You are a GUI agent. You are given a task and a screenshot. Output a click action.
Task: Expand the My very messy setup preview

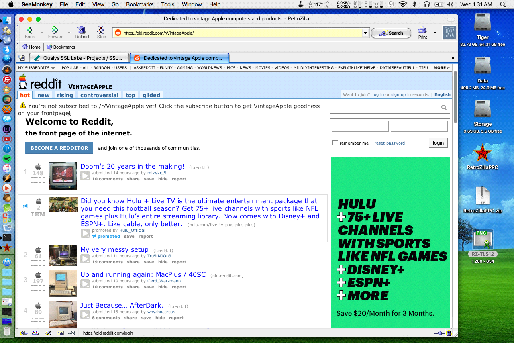point(85,259)
